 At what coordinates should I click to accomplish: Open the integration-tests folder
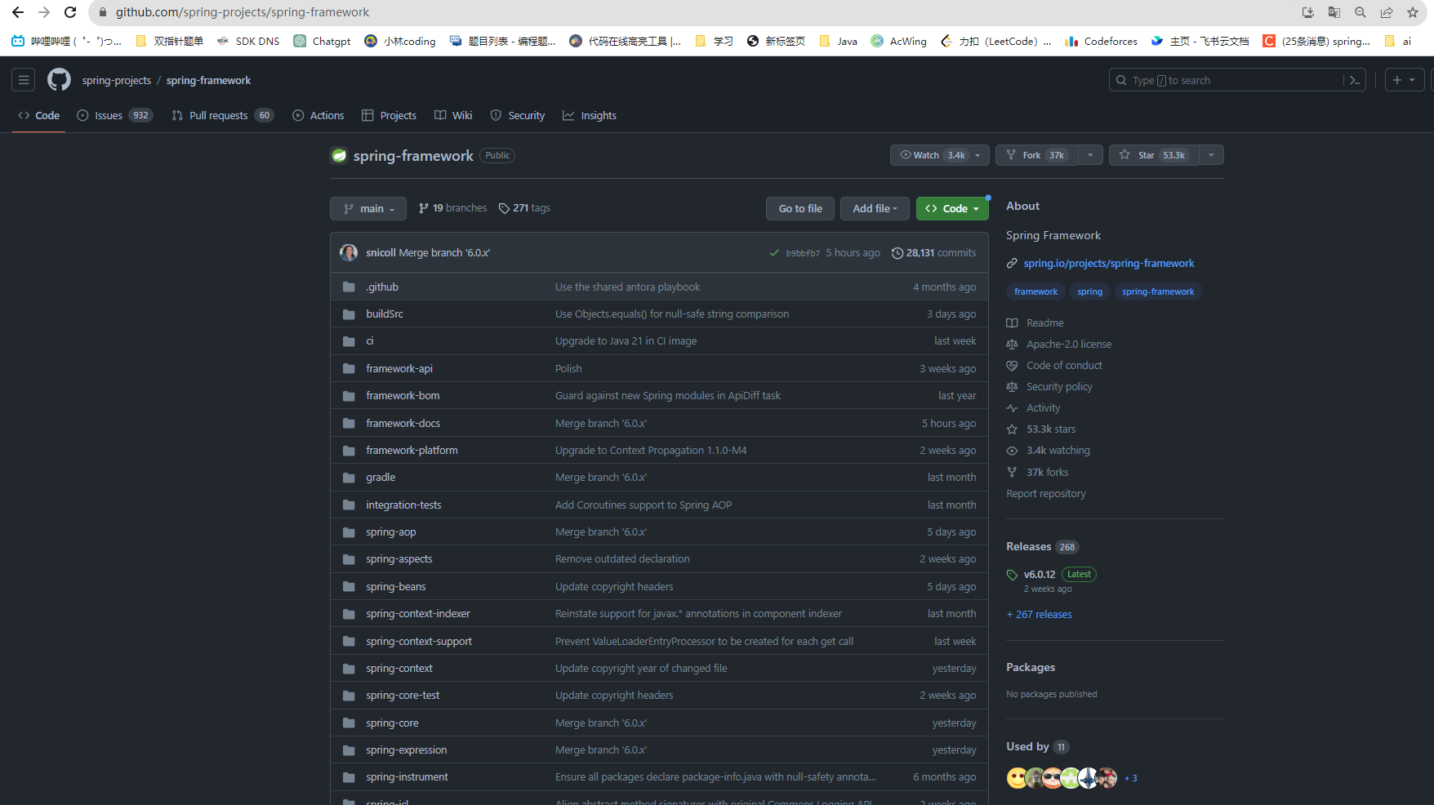pyautogui.click(x=403, y=505)
